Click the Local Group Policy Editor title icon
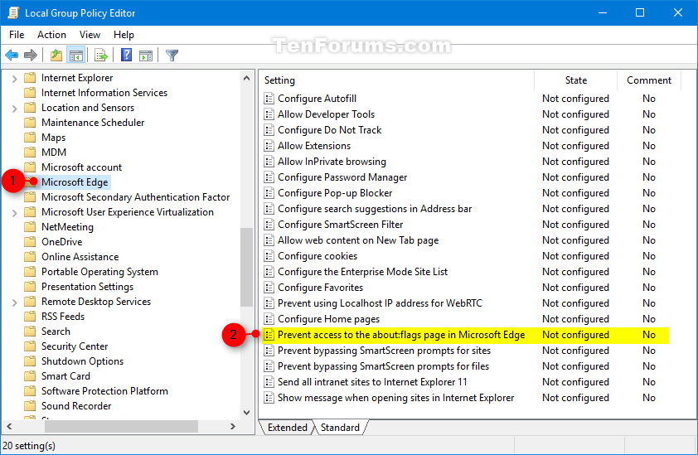 pos(13,12)
